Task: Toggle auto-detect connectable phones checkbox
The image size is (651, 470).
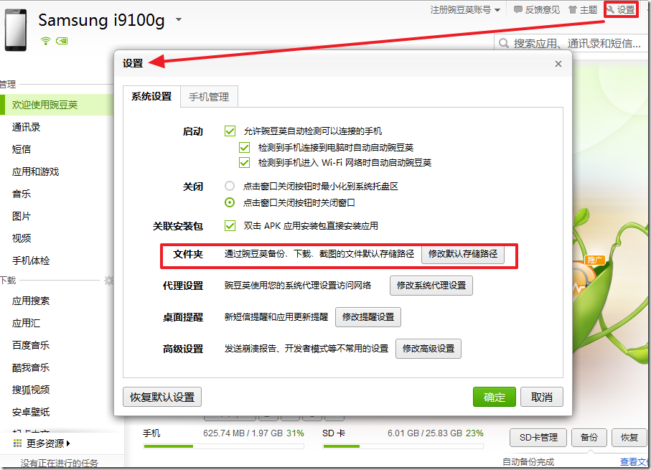Action: 230,131
